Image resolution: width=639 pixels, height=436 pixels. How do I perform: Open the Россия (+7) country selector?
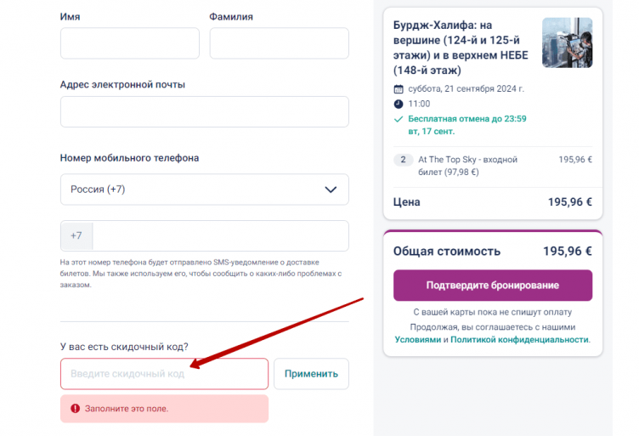point(204,190)
